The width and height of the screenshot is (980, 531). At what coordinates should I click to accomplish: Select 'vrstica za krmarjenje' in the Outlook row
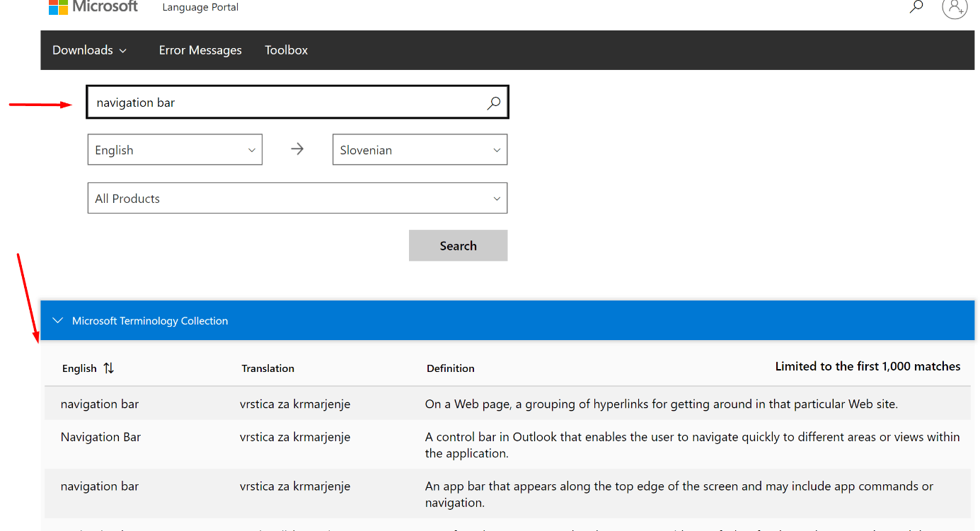(x=295, y=437)
